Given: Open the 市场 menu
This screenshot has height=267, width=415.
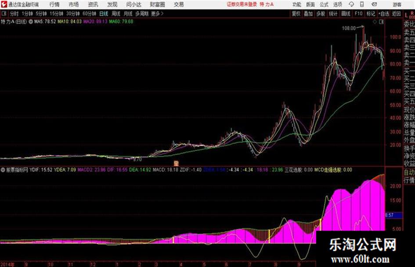Looking at the screenshot, I should pos(74,4).
